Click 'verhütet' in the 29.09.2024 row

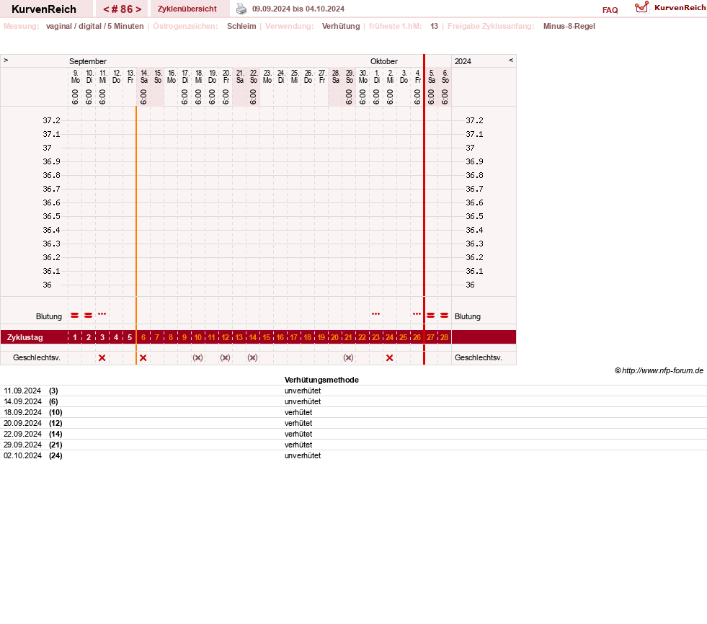(x=298, y=445)
